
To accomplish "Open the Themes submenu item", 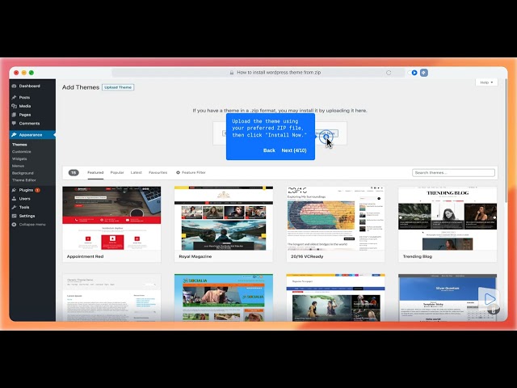I will 19,145.
